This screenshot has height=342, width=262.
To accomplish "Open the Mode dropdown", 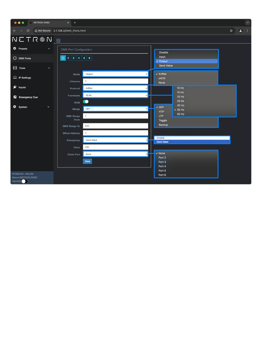I will point(116,74).
